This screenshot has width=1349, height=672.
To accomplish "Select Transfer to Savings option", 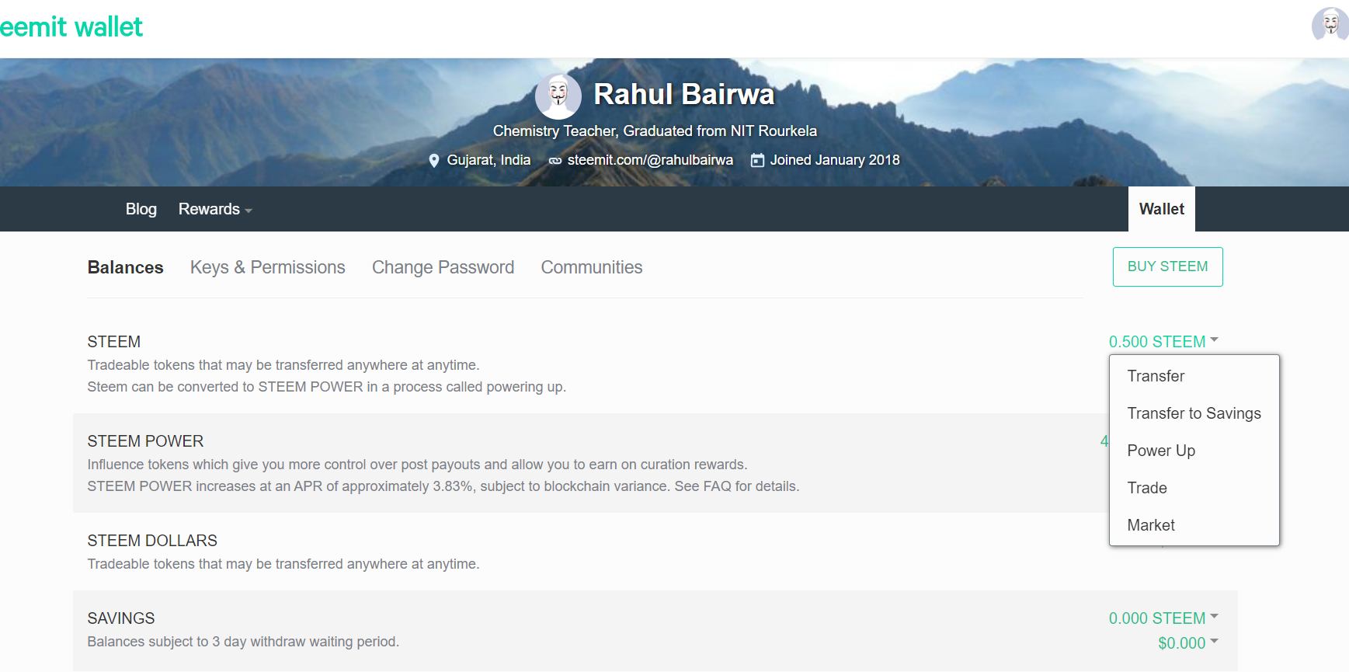I will click(1194, 413).
